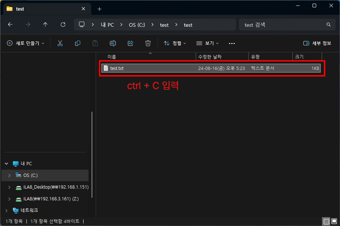Click the 24-08-16(금) 오후 5:23 date cell
340x226 pixels.
coord(221,68)
